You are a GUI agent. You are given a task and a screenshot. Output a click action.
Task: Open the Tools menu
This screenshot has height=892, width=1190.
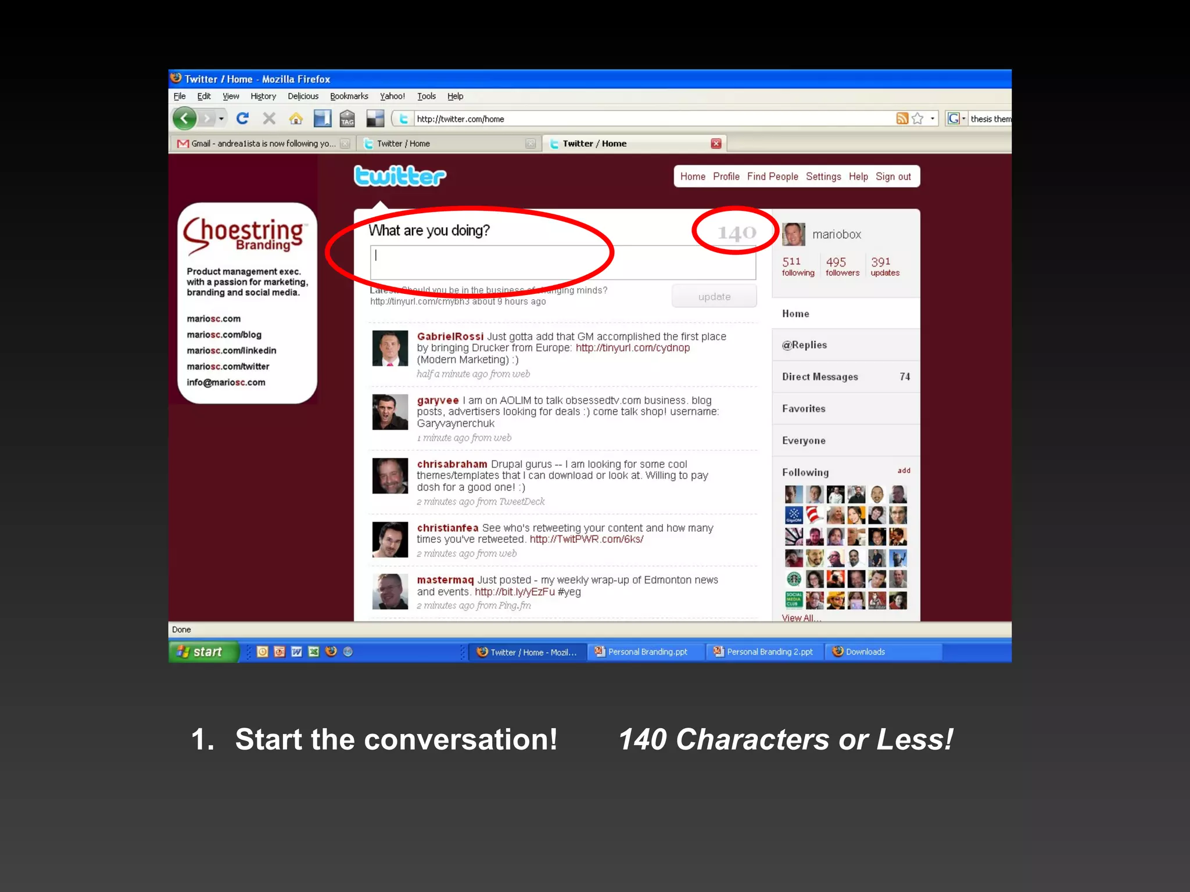(x=426, y=96)
